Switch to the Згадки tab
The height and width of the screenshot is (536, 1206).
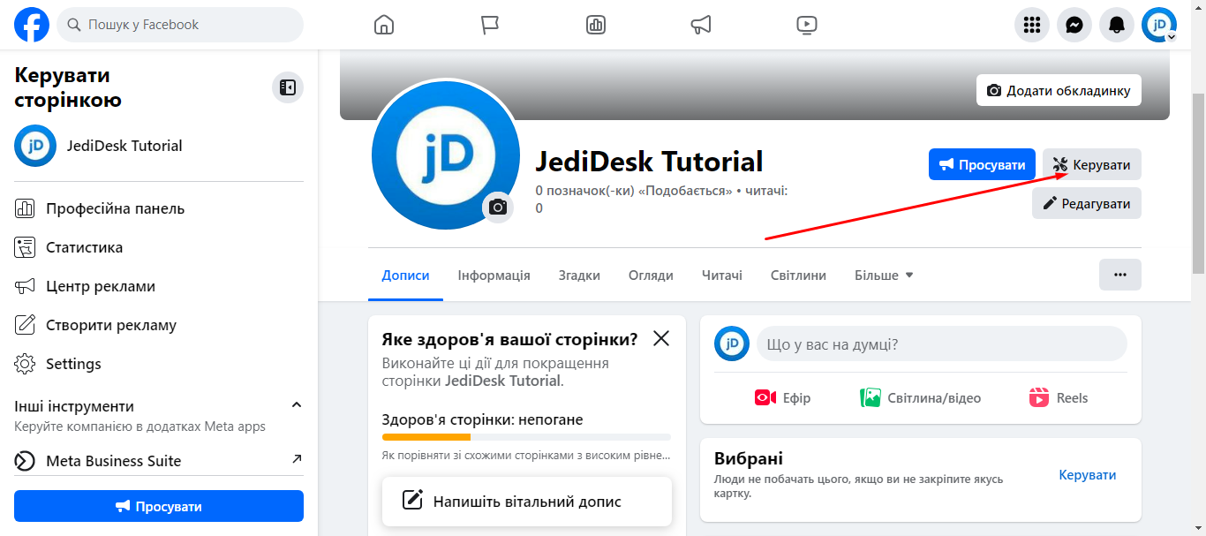(579, 275)
